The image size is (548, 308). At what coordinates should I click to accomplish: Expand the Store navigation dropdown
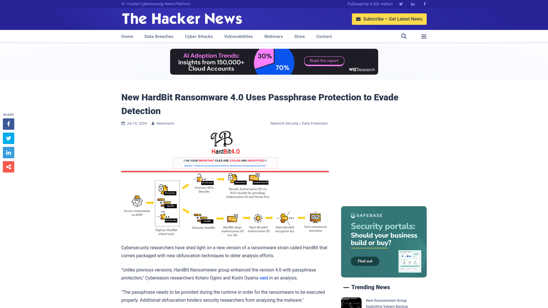pyautogui.click(x=299, y=36)
